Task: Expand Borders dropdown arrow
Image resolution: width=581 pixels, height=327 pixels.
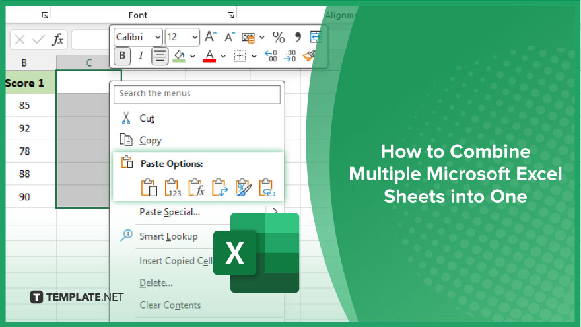Action: click(254, 56)
